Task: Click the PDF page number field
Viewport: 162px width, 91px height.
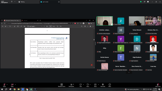Action: pos(51,26)
